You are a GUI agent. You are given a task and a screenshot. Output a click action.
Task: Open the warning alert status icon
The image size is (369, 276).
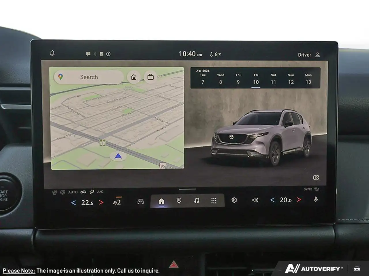[108, 54]
